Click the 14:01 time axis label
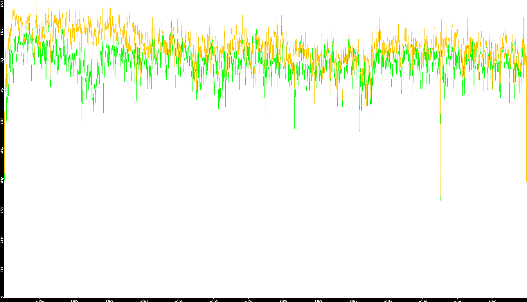Image resolution: width=527 pixels, height=302 pixels. point(39,300)
